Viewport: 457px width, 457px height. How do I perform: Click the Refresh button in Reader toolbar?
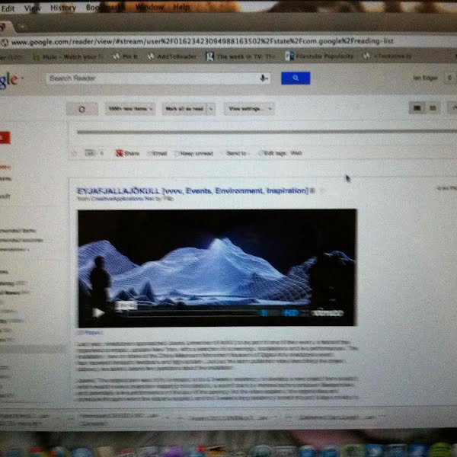pos(81,109)
